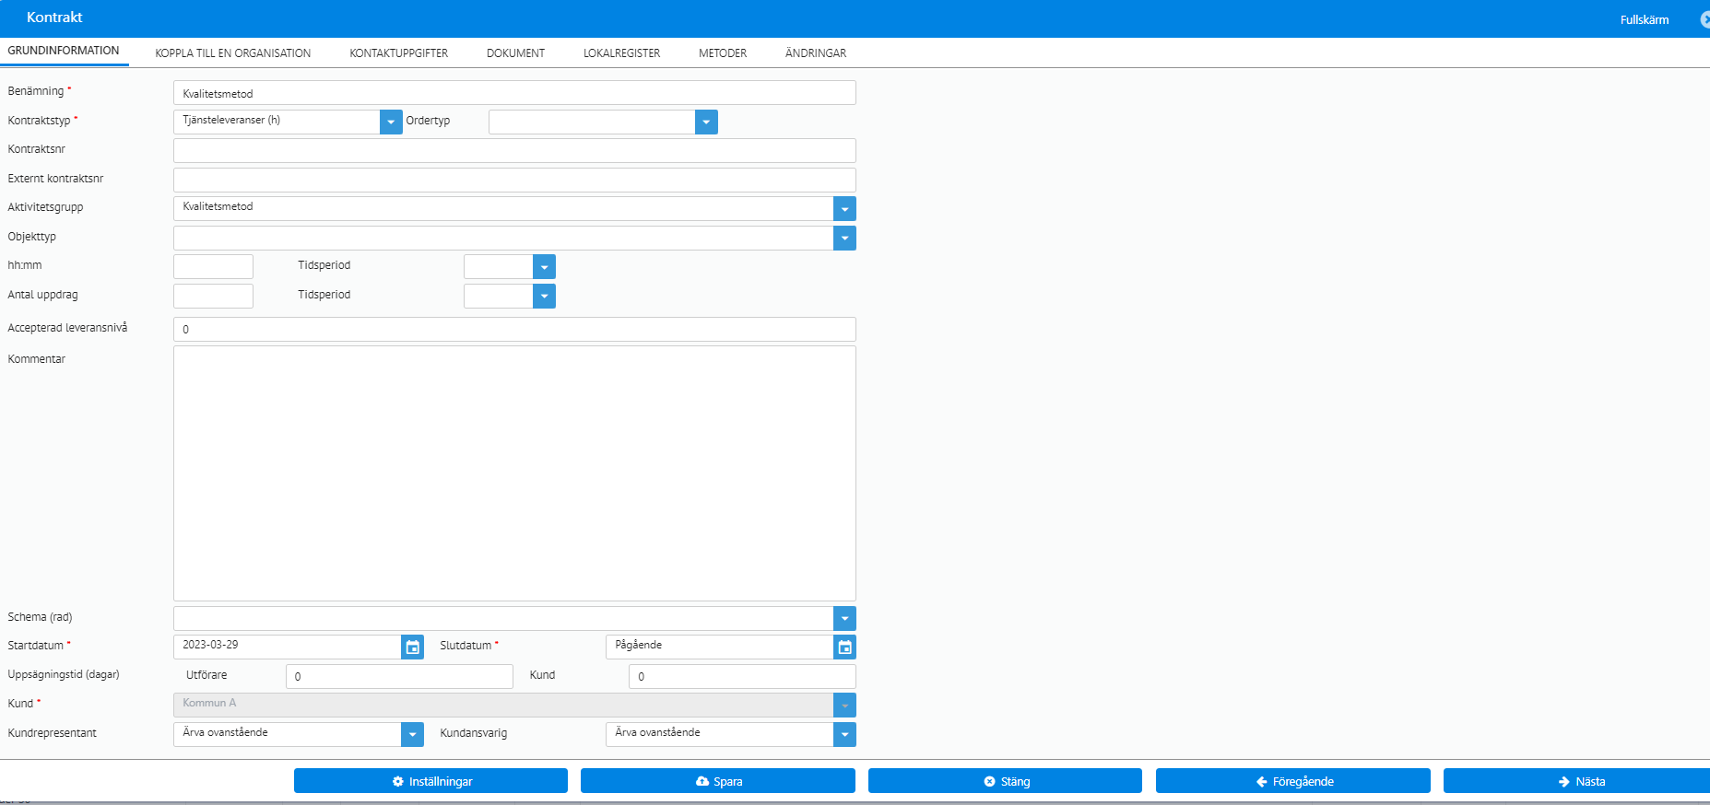Click into the Kontraktsnr field
1710x805 pixels.
click(x=514, y=151)
